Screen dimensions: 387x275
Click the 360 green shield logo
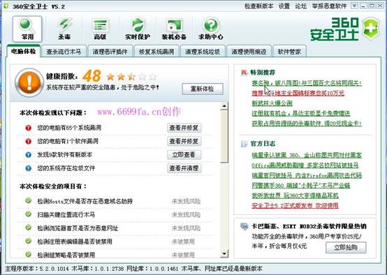coord(370,29)
